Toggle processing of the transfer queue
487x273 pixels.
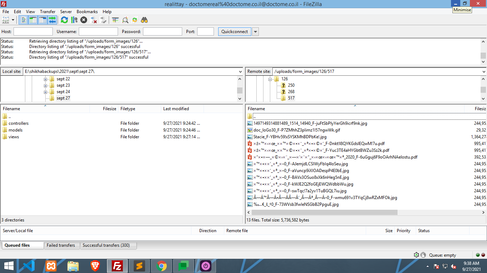click(x=74, y=20)
